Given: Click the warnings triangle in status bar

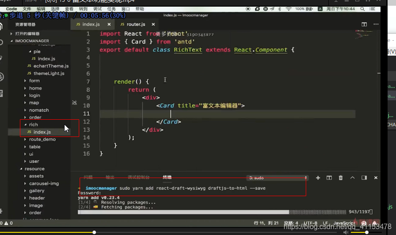Looking at the screenshot, I should pos(6,223).
